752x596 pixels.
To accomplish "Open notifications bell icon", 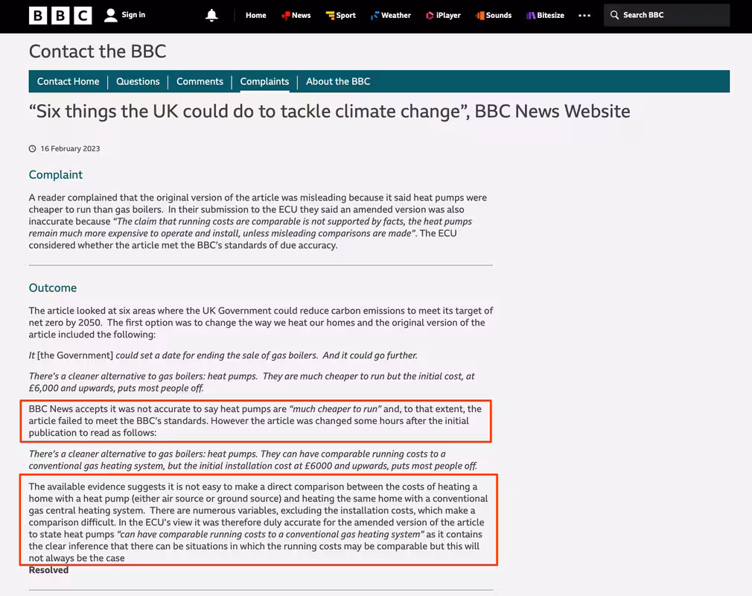I will click(211, 16).
